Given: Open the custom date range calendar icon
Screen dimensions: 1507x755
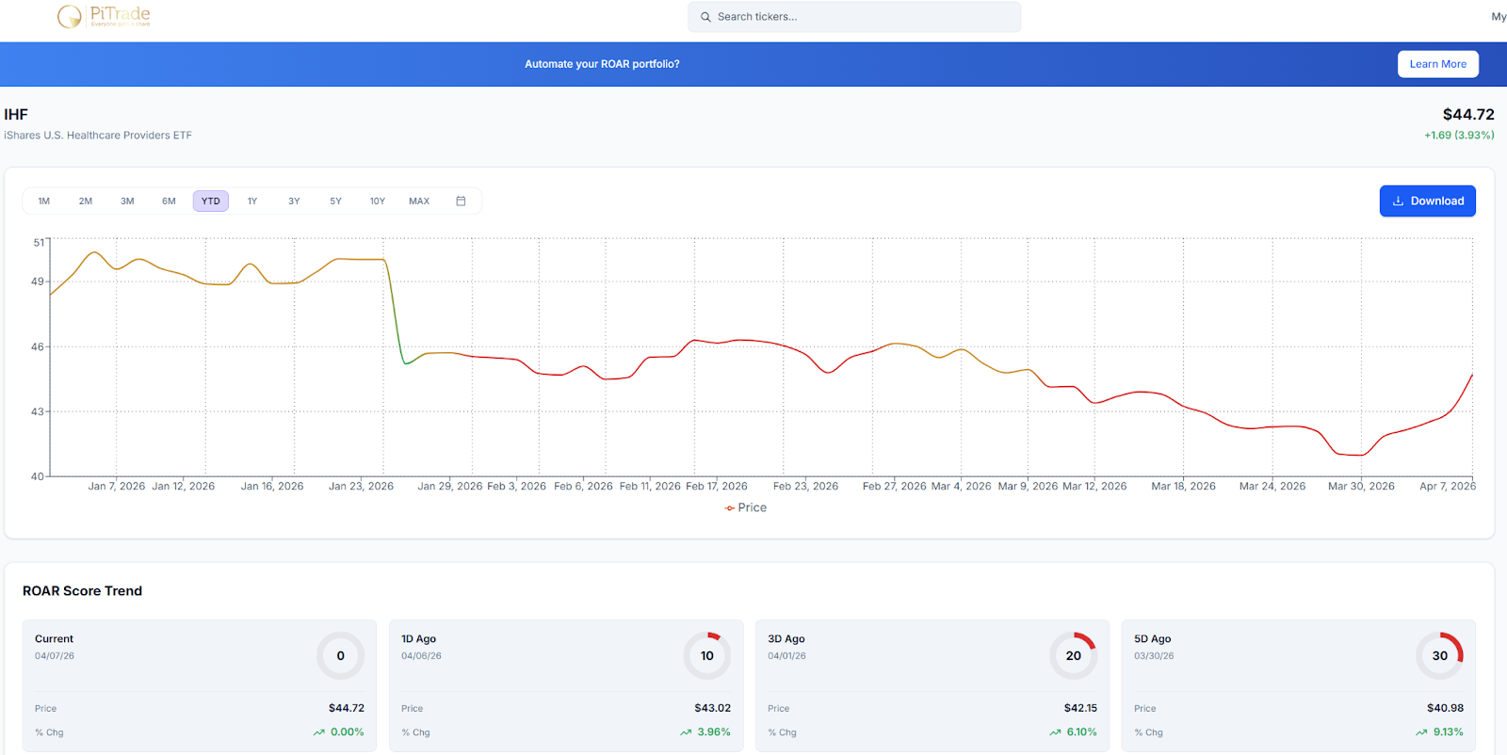Looking at the screenshot, I should (461, 201).
